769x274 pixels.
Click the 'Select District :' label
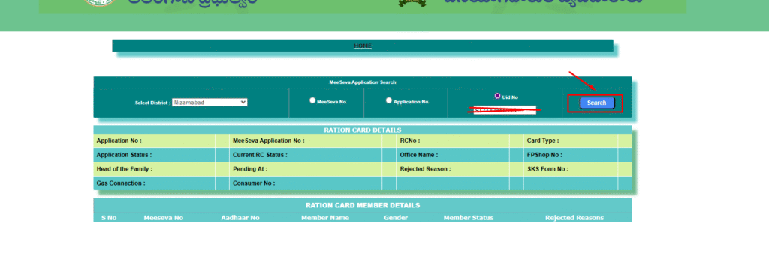[153, 103]
